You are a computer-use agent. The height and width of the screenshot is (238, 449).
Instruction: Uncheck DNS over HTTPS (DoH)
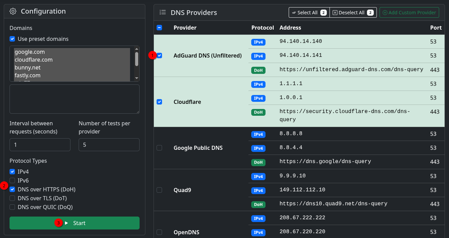[x=12, y=189]
